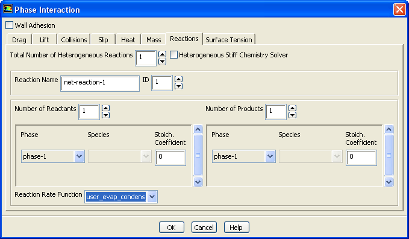Open the Collisions tab

(74, 40)
